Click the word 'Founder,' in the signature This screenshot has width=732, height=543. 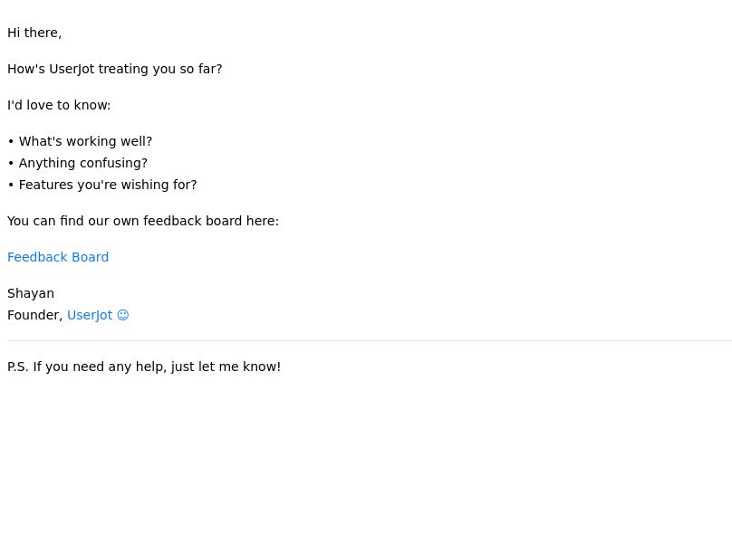pos(35,315)
